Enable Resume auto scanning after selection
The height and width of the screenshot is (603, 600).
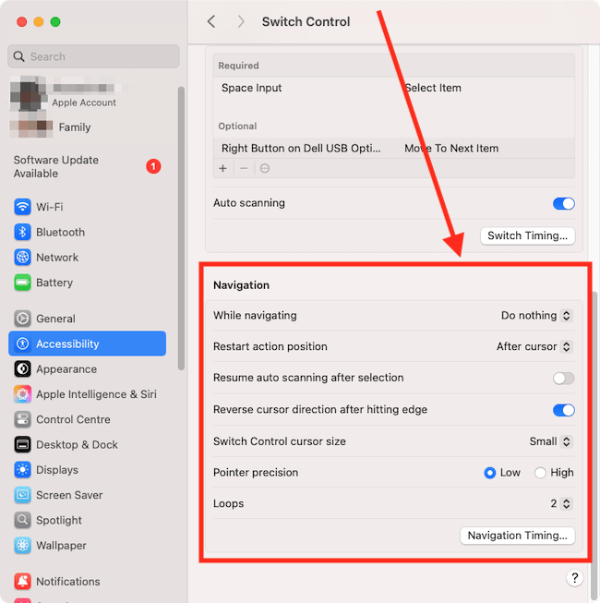click(x=563, y=378)
